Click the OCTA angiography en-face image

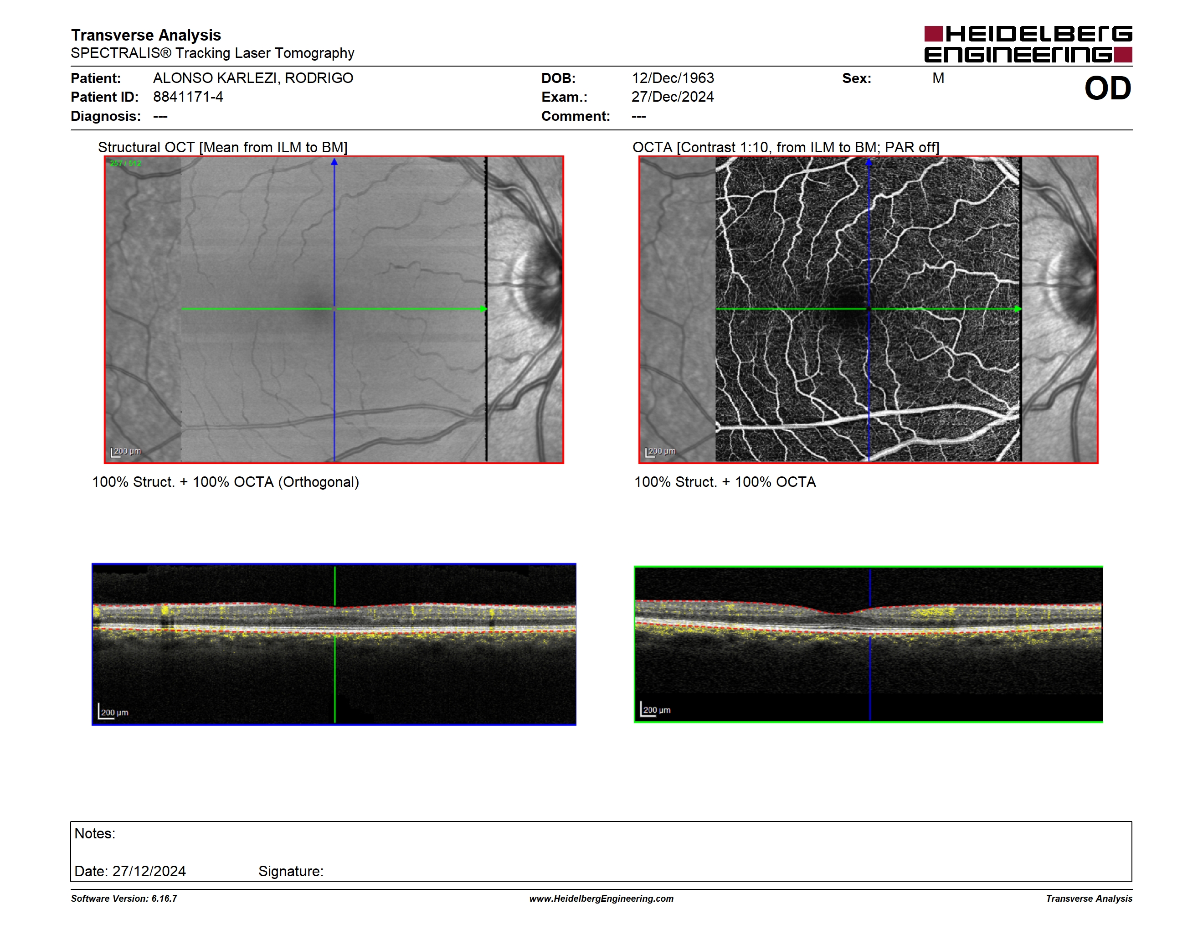(x=868, y=310)
